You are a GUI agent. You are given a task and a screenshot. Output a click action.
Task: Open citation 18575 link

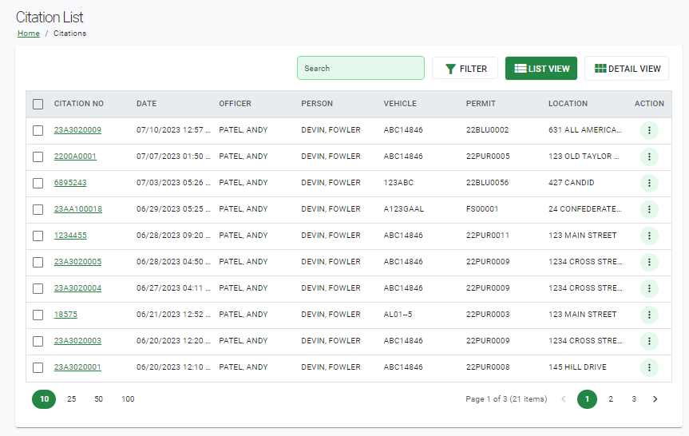click(x=65, y=315)
